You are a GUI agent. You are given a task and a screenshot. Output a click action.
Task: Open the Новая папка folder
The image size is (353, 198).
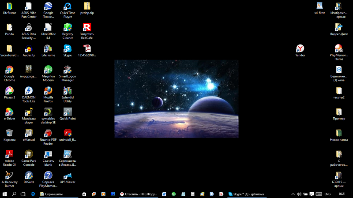point(338,133)
